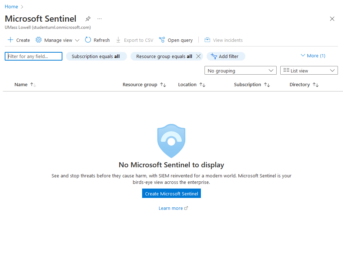
Task: Focus the Filter for any field input
Action: [x=34, y=56]
